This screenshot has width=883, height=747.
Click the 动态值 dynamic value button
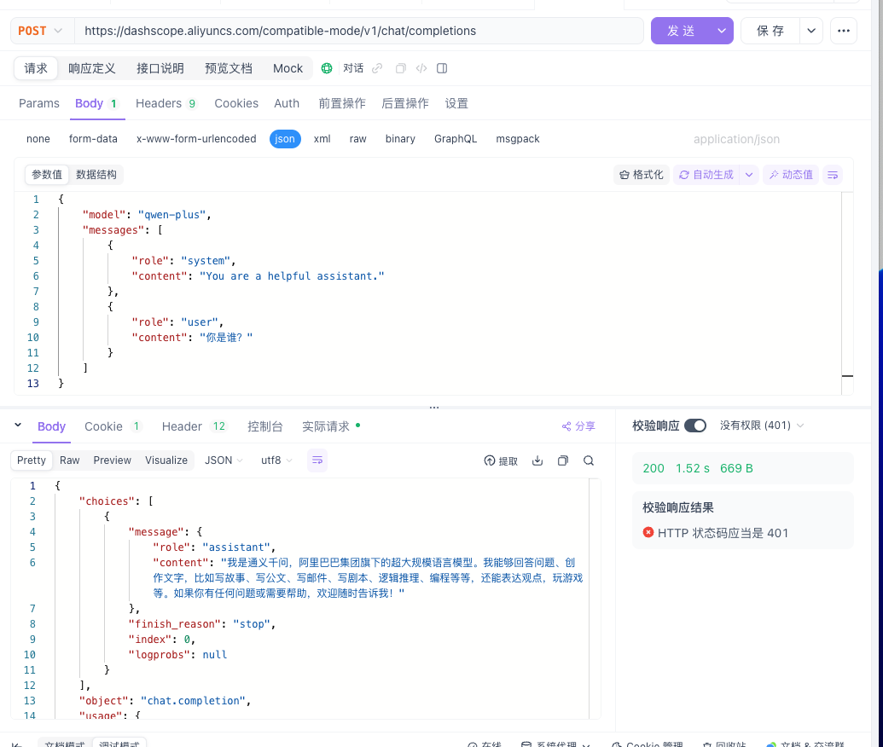(791, 175)
